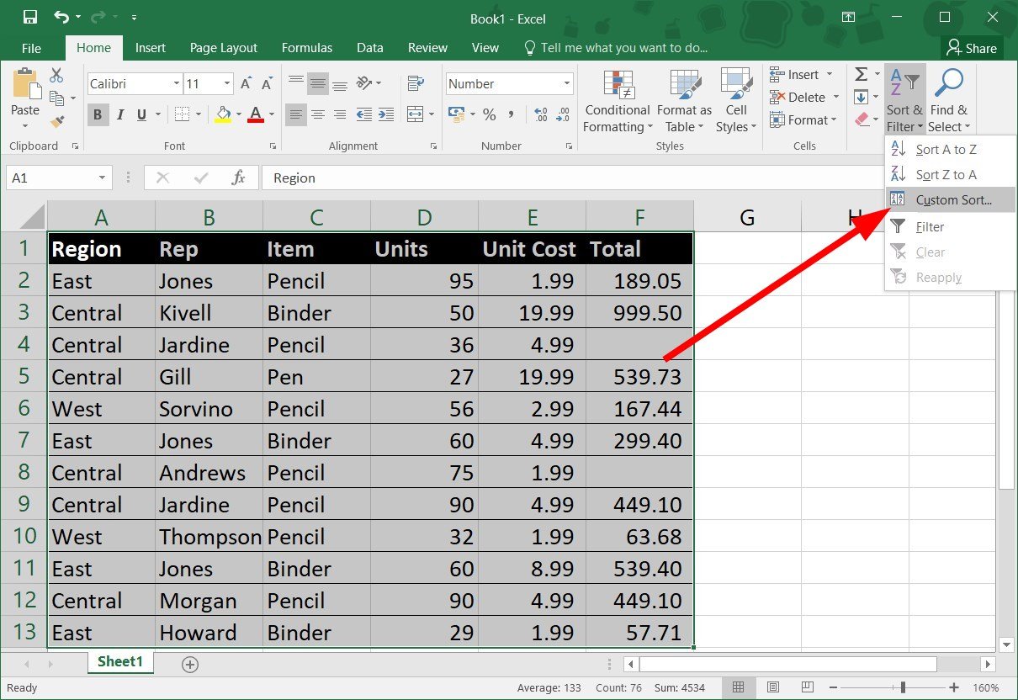This screenshot has width=1018, height=700.
Task: Choose Filter in the Sort & Filter menu
Action: pos(951,226)
